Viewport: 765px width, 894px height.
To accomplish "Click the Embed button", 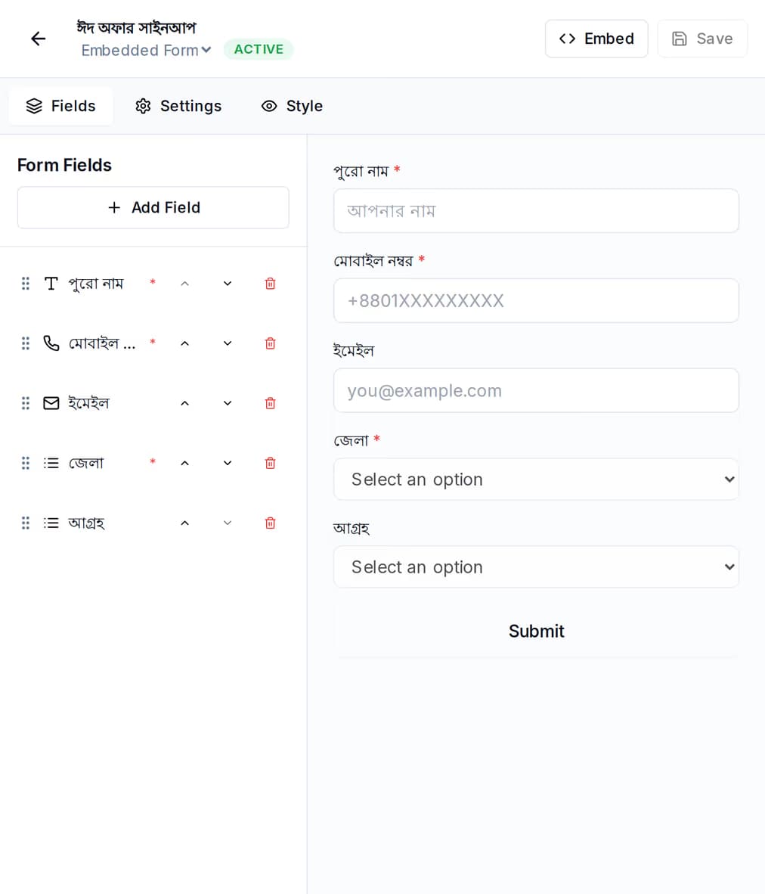I will tap(596, 39).
